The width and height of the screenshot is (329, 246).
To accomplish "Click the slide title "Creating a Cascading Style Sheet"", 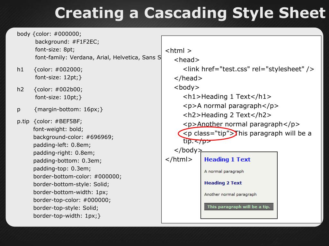I will tap(190, 13).
